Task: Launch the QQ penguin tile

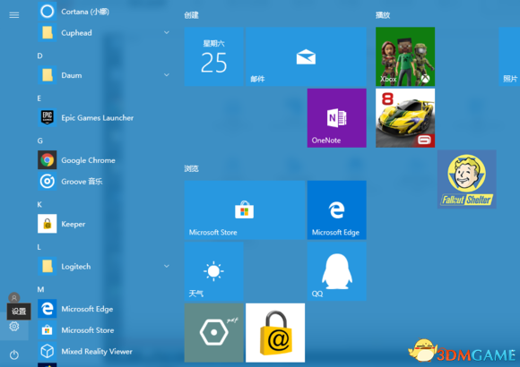Action: 336,271
